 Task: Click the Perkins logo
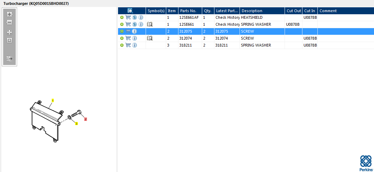pos(366,163)
